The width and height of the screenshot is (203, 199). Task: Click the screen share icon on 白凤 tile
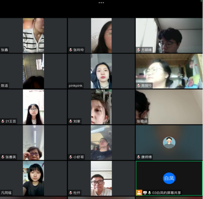coord(145,193)
